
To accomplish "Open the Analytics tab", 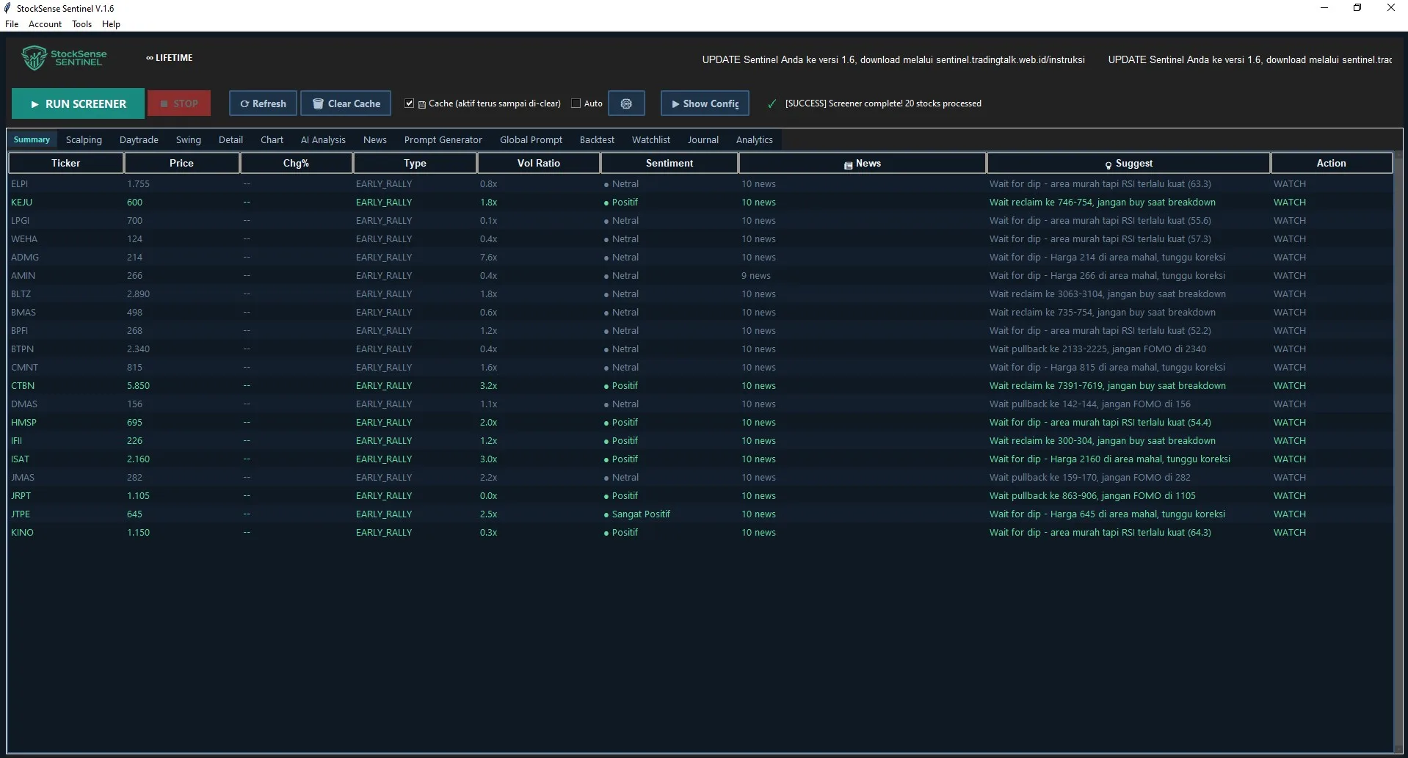I will click(x=754, y=139).
